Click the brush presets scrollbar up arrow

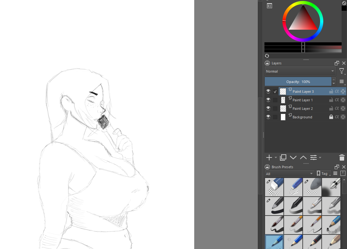(344, 180)
